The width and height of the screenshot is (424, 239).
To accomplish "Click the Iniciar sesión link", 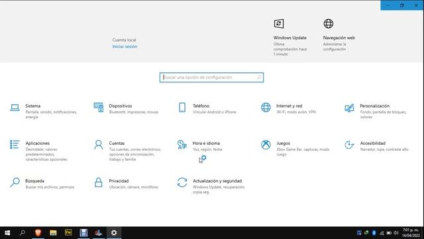I will point(125,46).
